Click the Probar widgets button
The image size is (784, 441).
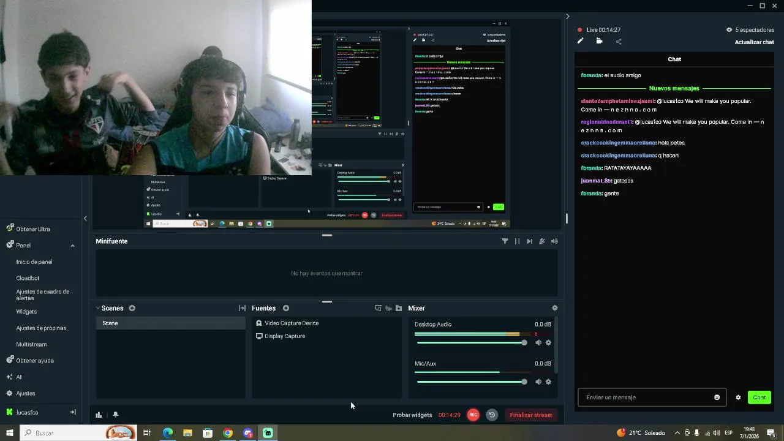click(x=412, y=415)
